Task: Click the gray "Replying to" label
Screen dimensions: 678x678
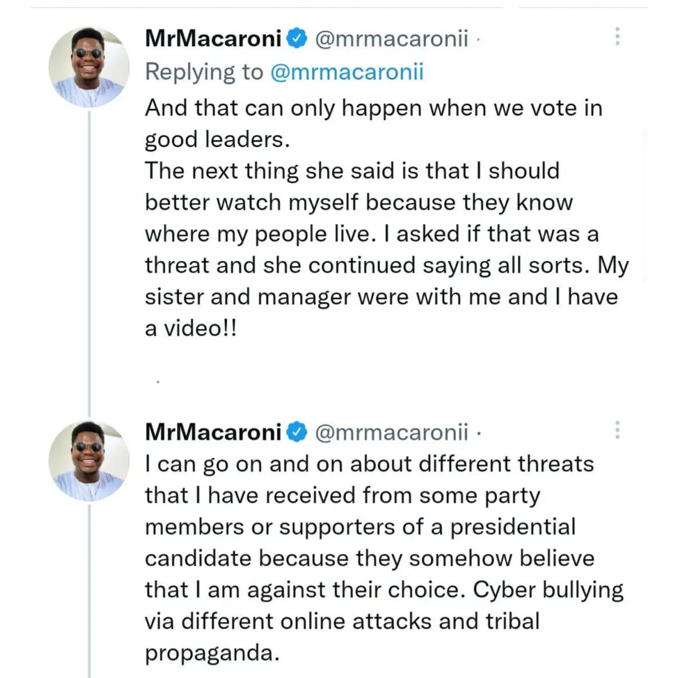Action: (204, 72)
